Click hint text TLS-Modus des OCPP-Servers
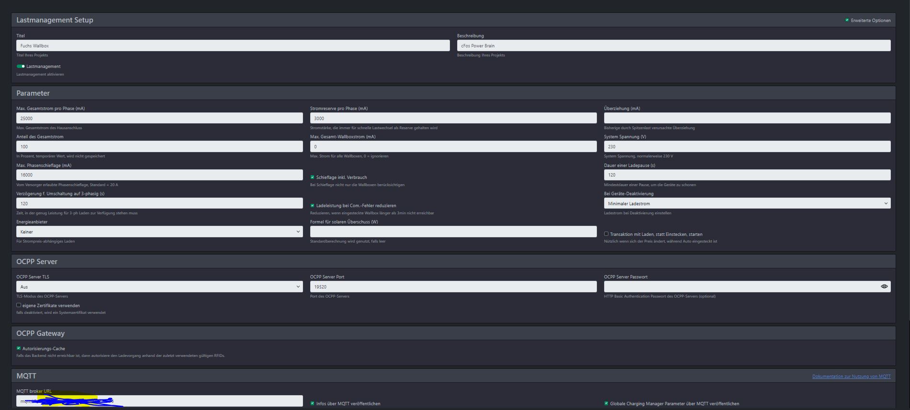The width and height of the screenshot is (910, 410). (x=42, y=296)
